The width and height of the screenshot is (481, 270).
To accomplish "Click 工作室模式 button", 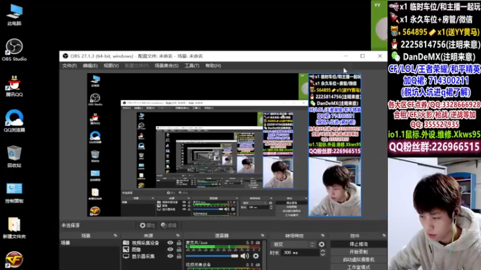I will point(358,267).
